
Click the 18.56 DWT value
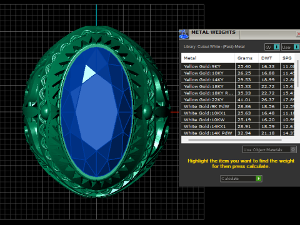click(x=268, y=106)
